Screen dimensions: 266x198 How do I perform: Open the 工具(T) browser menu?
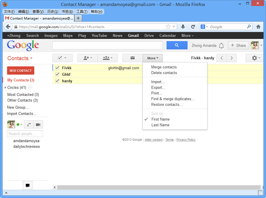point(82,12)
